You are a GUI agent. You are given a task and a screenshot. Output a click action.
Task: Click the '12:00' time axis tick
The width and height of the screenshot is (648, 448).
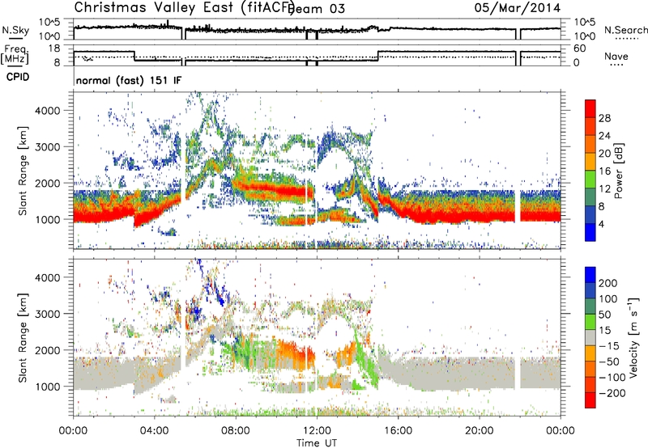317,430
